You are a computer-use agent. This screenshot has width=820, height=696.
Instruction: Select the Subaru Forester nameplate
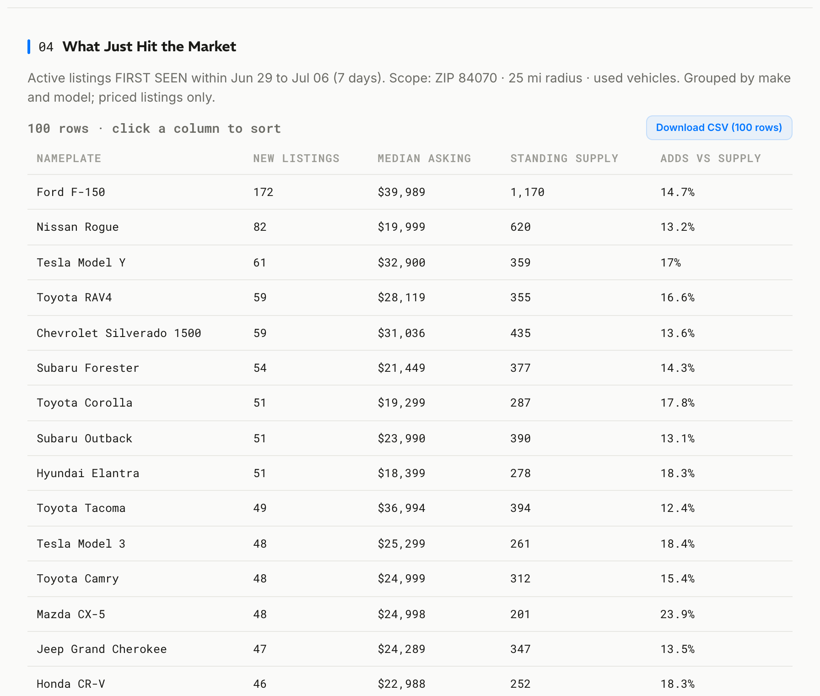[88, 368]
